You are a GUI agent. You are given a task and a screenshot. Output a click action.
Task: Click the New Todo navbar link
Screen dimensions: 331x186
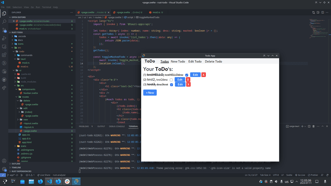[x=178, y=61]
